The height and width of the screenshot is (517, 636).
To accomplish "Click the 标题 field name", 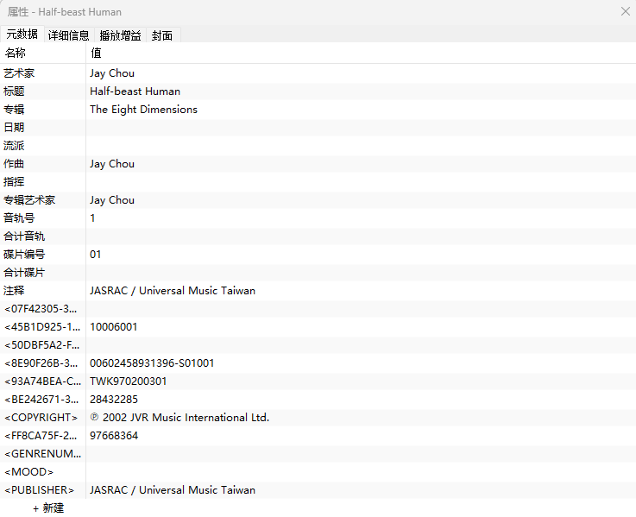I will 14,91.
